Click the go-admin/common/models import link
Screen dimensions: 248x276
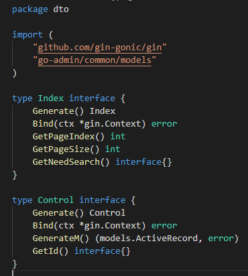click(x=95, y=60)
